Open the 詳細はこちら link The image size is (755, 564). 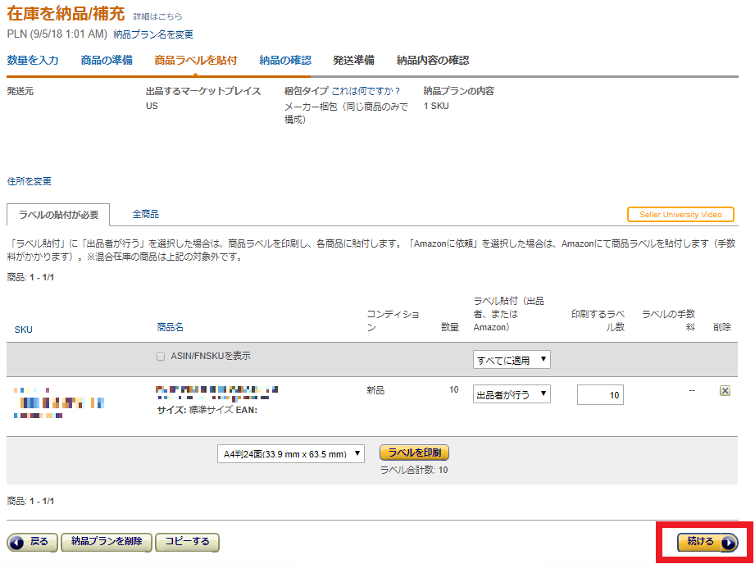157,16
